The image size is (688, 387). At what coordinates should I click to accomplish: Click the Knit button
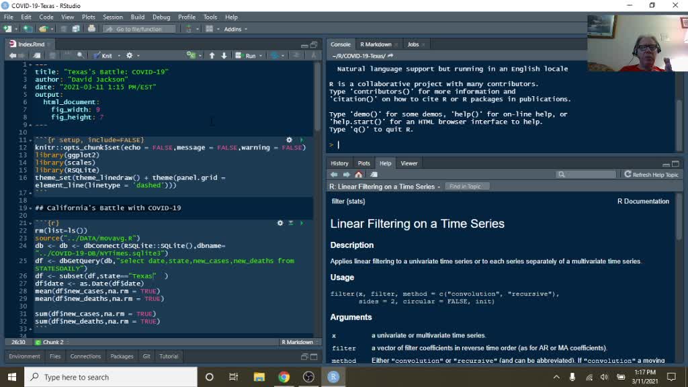click(x=103, y=56)
